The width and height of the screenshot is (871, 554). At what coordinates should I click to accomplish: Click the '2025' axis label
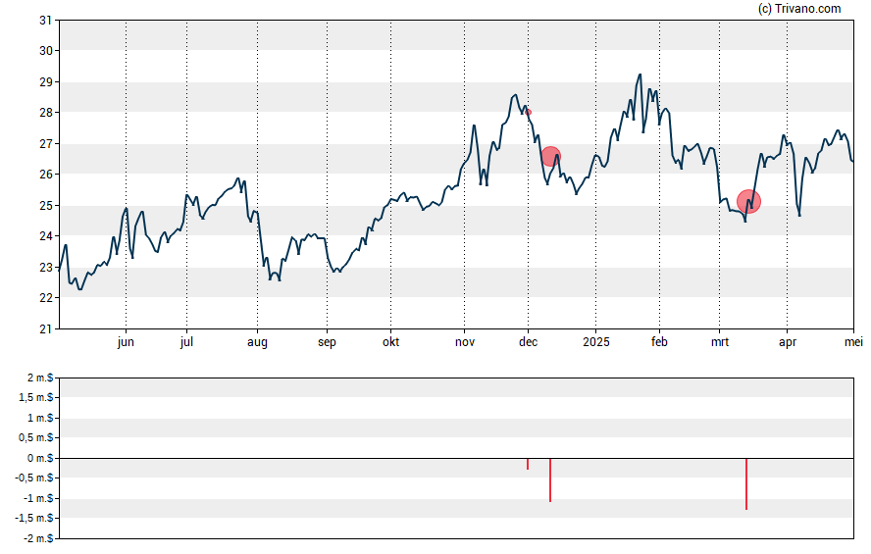[x=596, y=342]
